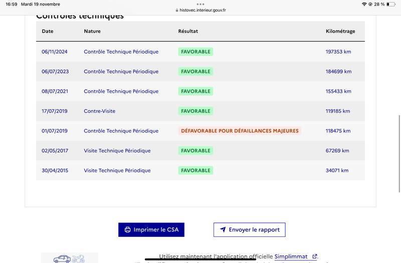
Task: Click Visite Technique Périodique in the 30/04/2015 row
Action: pos(117,170)
